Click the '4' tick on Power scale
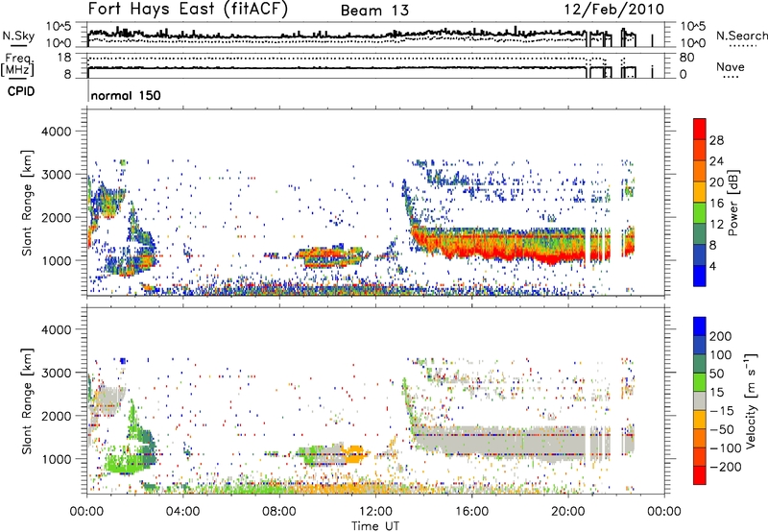This screenshot has height=532, width=768. 712,267
